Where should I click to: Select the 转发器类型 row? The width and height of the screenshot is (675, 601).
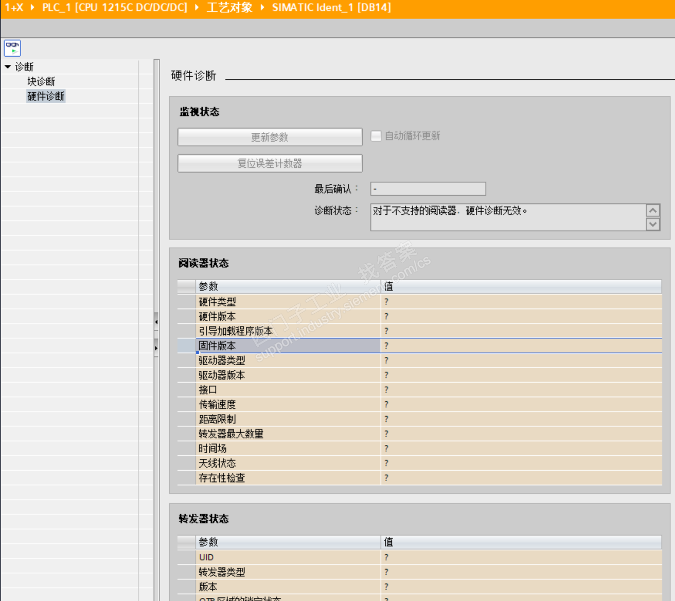click(x=419, y=572)
